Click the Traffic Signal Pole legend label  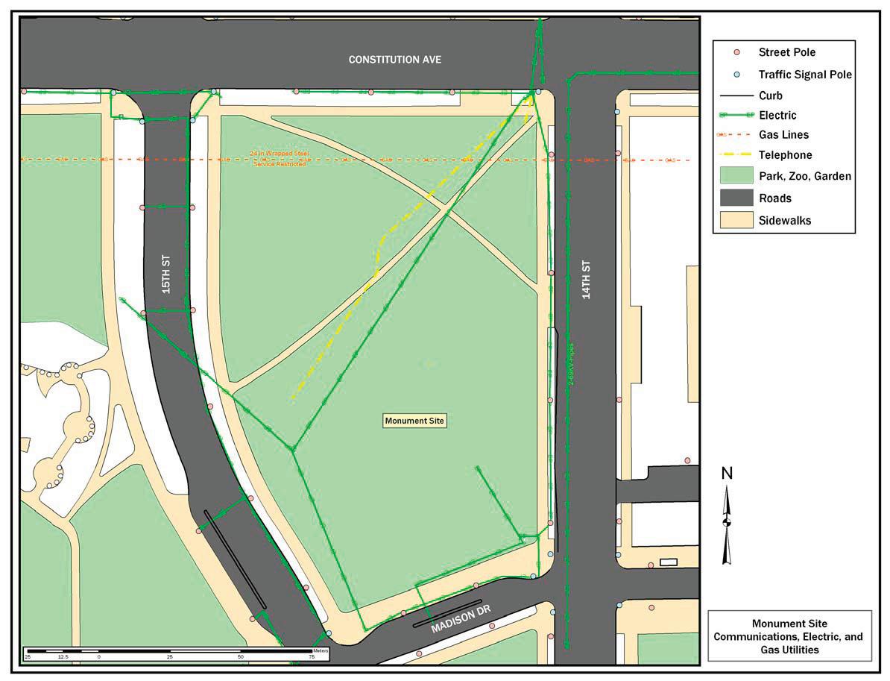805,75
